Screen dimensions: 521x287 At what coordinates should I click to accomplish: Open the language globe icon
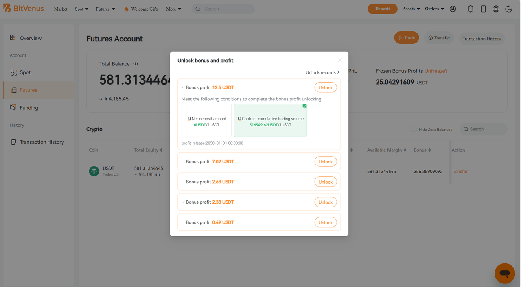(496, 9)
